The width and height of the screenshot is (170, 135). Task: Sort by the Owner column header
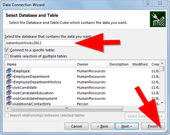[x=91, y=64]
